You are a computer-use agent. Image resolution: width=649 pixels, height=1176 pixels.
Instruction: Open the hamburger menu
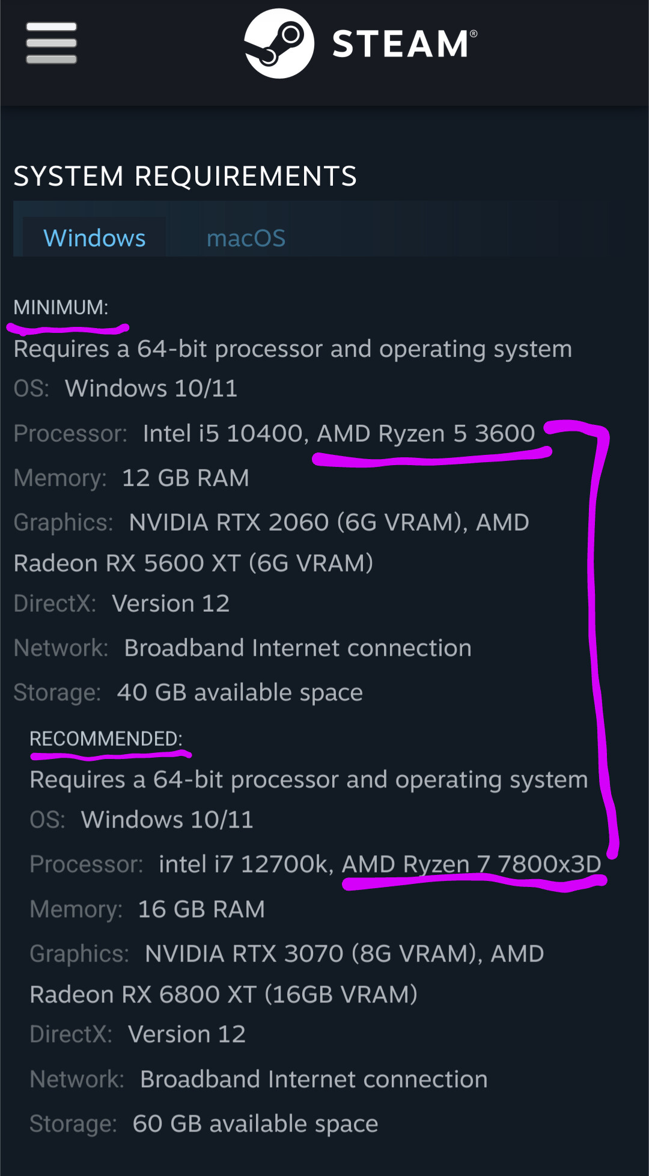click(x=52, y=43)
